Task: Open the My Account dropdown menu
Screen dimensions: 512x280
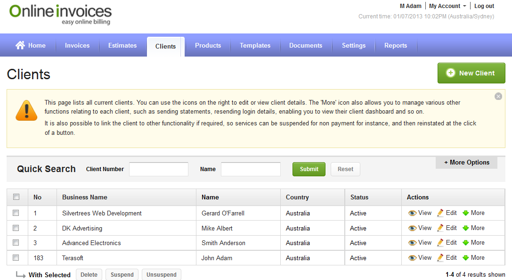Action: [x=447, y=6]
